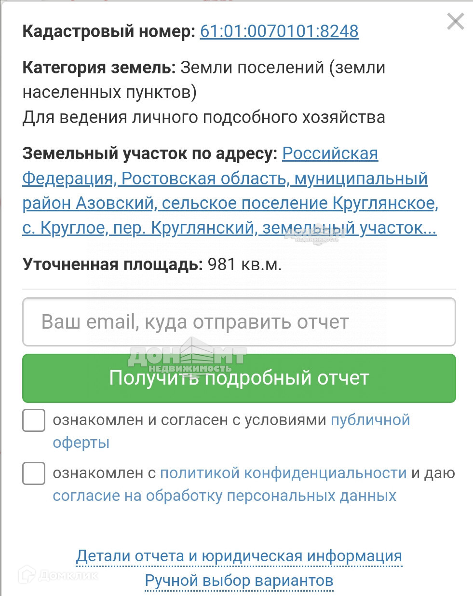Click the 'Земельный участок по адресу' label
Image resolution: width=473 pixels, height=596 pixels.
coord(149,153)
